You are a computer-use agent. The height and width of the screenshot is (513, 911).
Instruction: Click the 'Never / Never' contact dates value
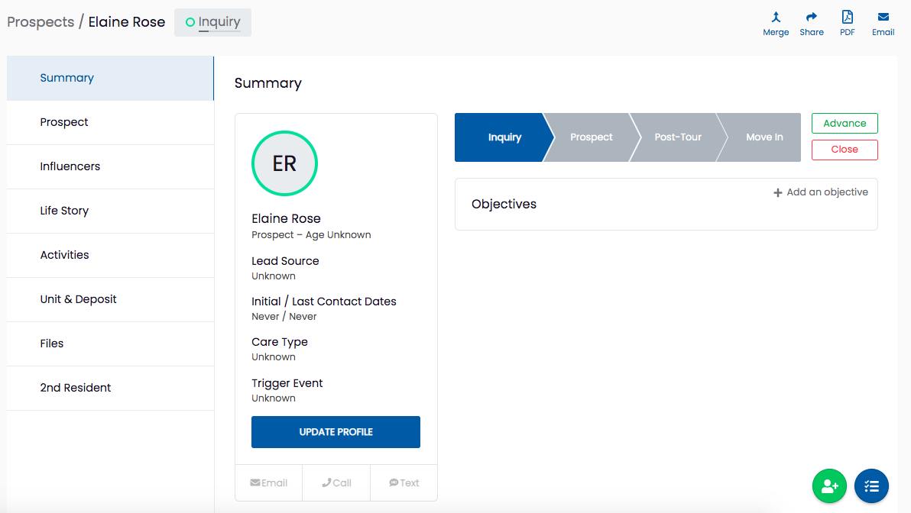(284, 317)
